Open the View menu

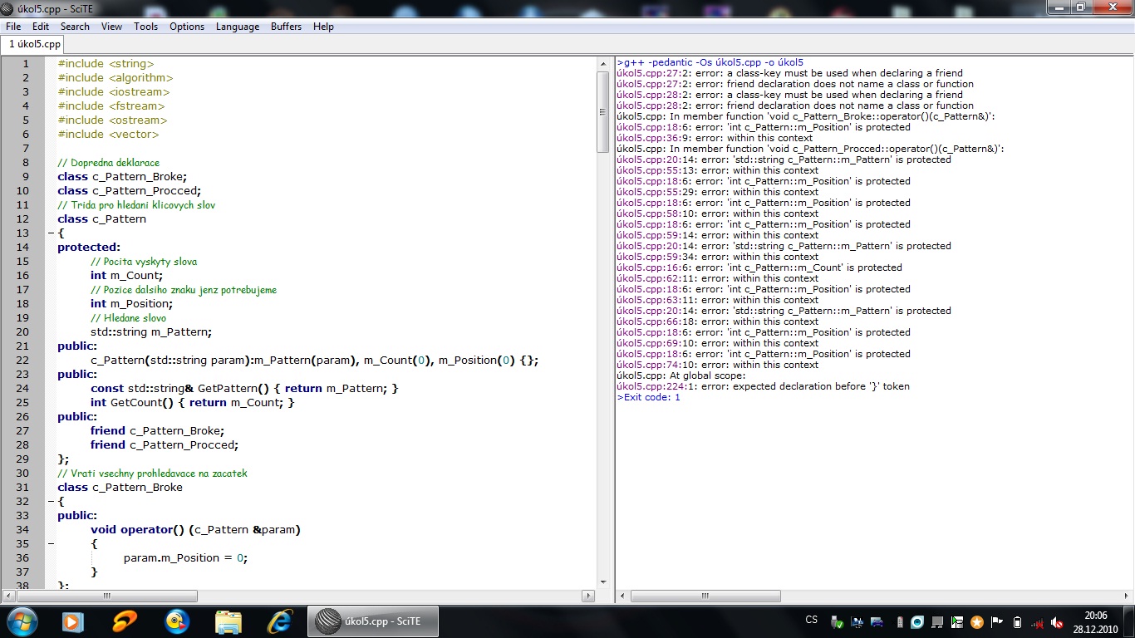coord(112,27)
